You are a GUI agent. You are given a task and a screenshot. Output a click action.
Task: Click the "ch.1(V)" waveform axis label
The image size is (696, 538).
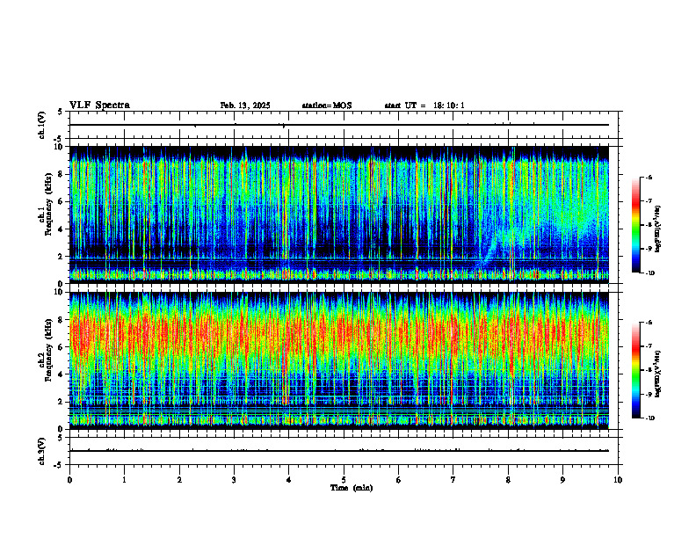point(41,125)
